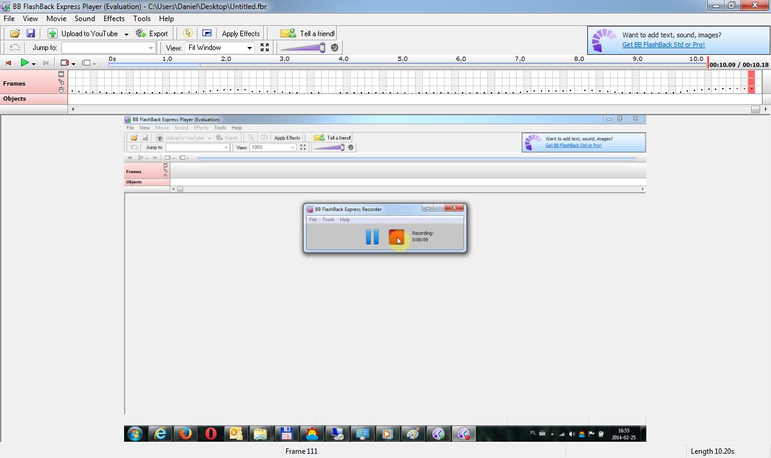Click the orange stop button in the recorded Recorder window
The image size is (771, 458).
396,237
